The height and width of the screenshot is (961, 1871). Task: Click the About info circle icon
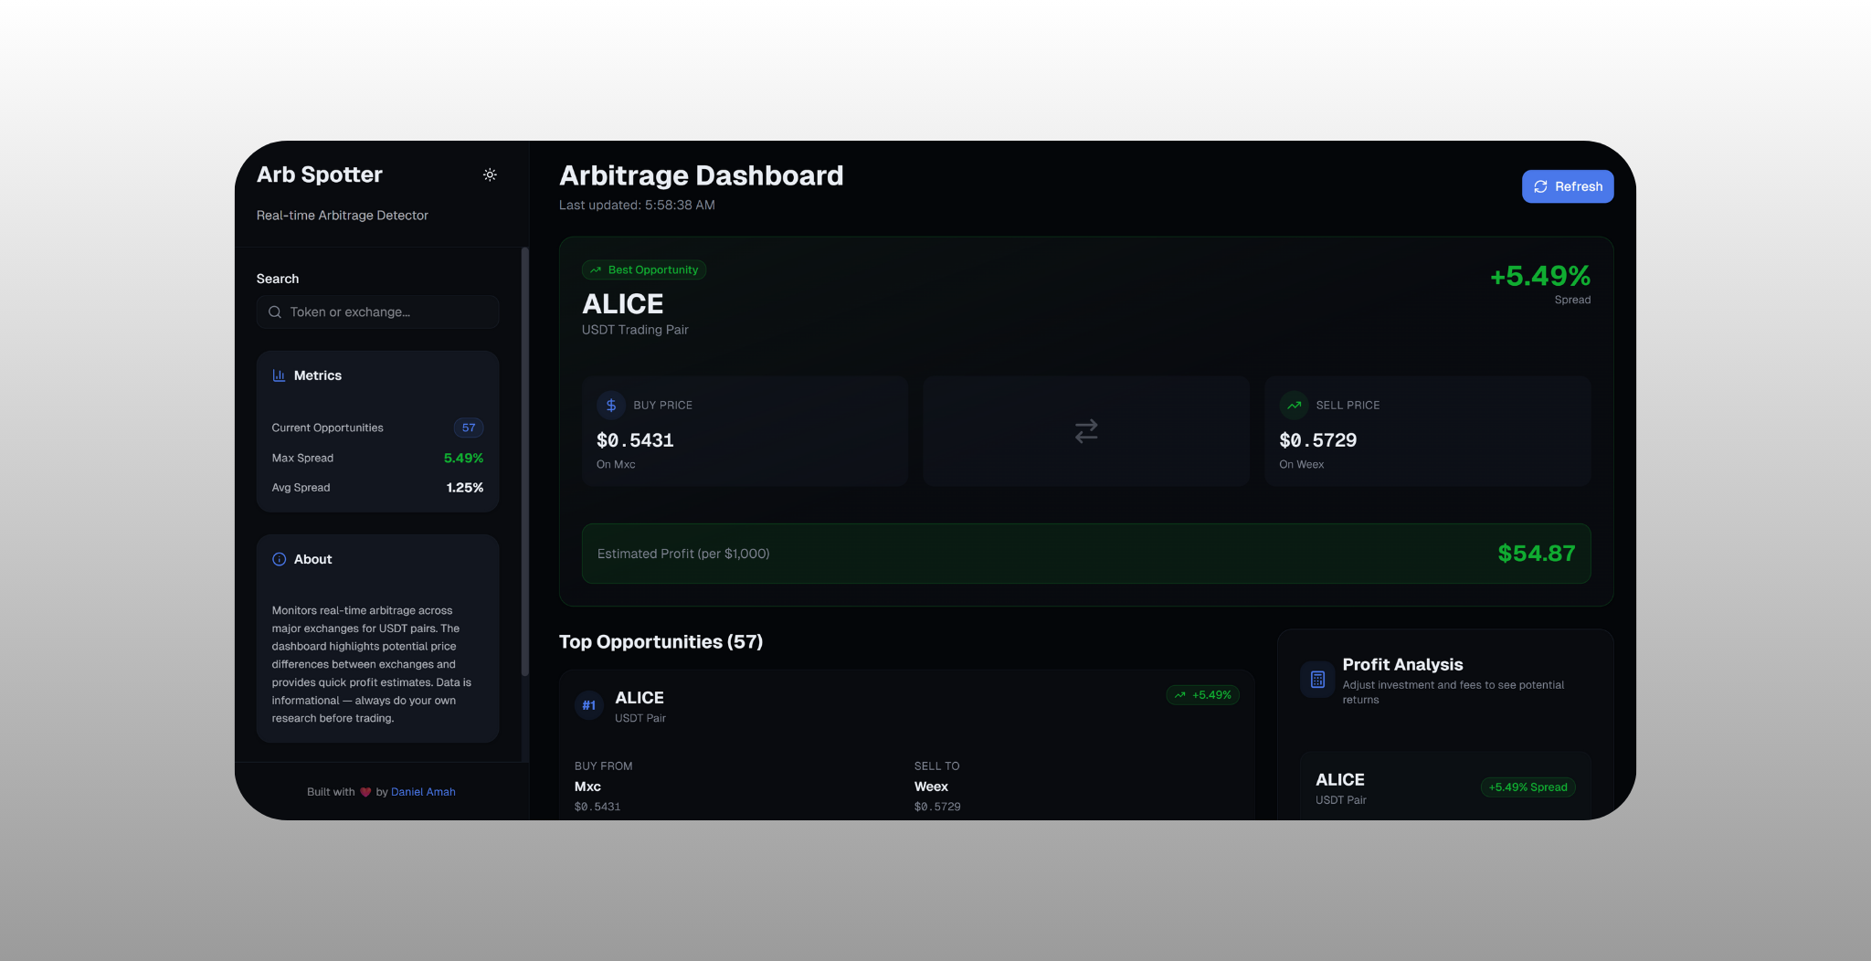click(279, 559)
